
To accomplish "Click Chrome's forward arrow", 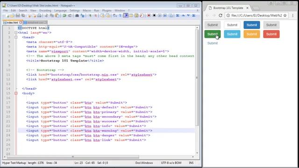I will coord(214,15).
